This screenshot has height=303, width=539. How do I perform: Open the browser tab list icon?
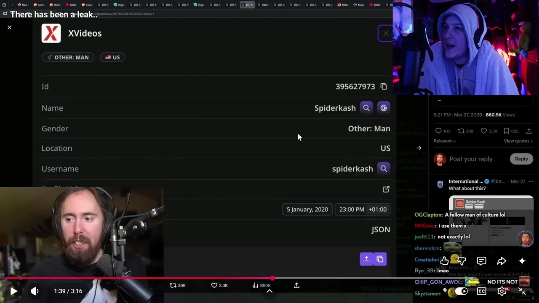pos(4,5)
